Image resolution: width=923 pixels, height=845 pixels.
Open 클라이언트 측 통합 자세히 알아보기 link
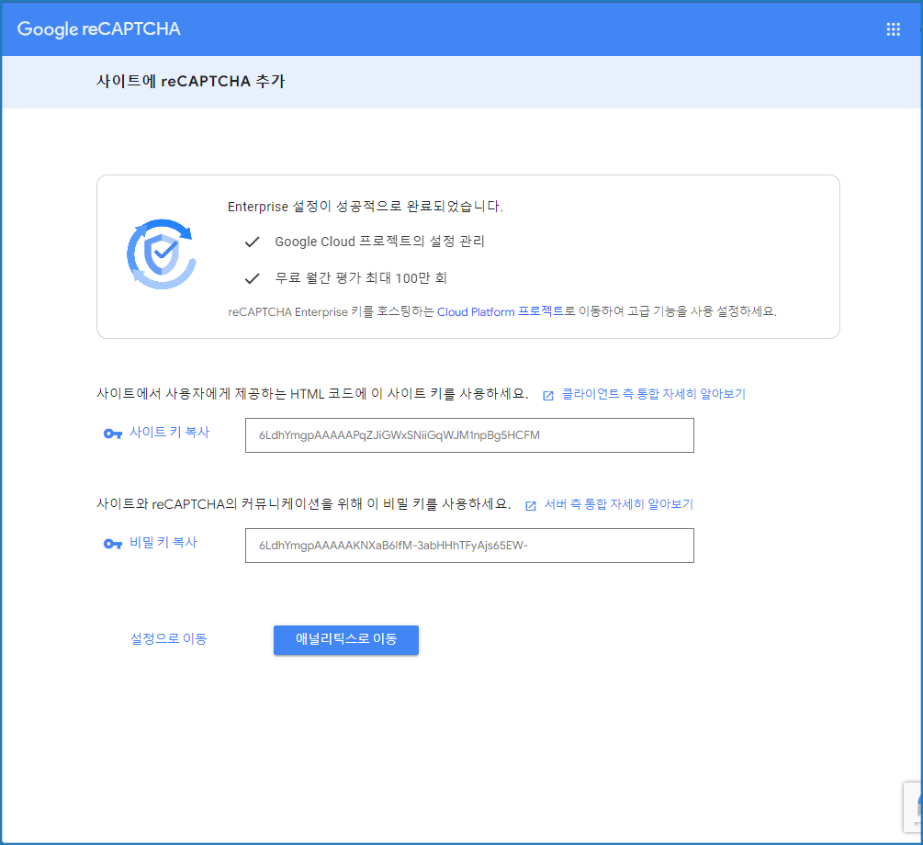[x=653, y=394]
